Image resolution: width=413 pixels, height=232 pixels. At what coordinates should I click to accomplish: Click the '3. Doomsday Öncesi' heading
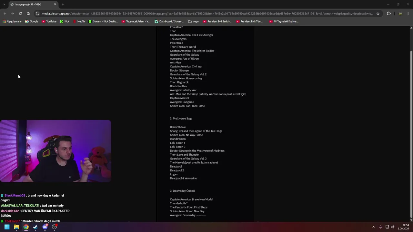(182, 191)
